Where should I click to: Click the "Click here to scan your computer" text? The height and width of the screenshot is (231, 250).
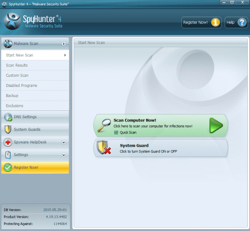[153, 126]
